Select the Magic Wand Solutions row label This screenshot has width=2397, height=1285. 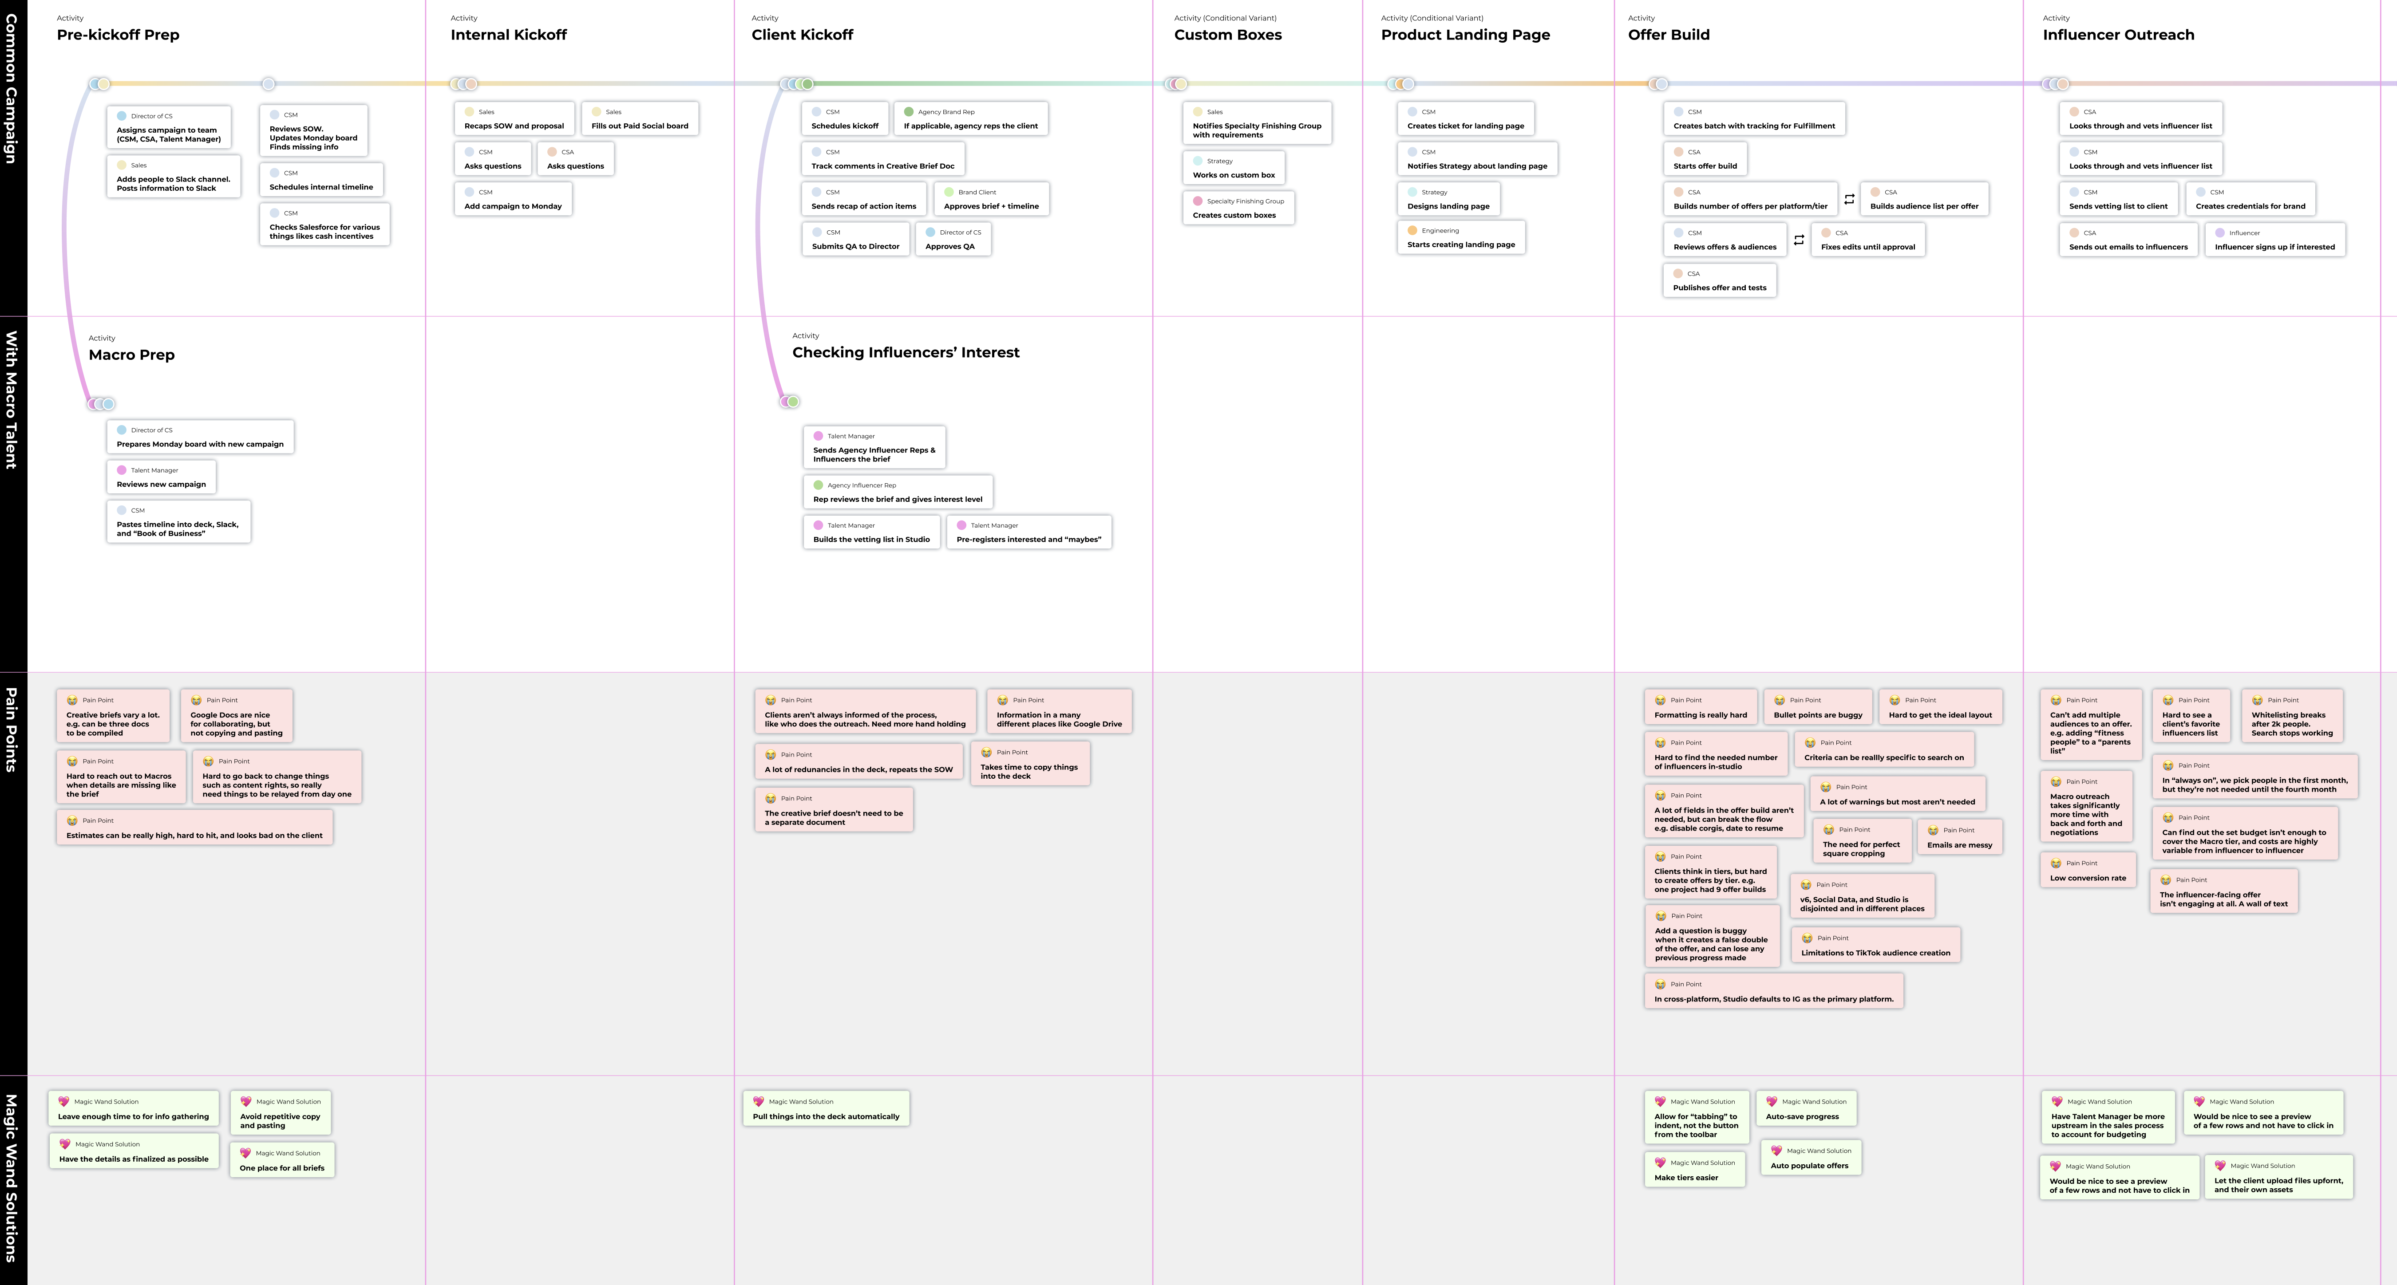12,1178
